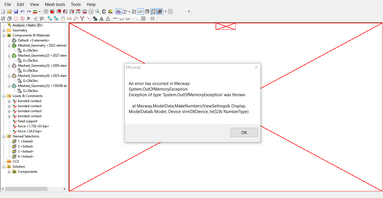Collapse the Loads & Constraints node
This screenshot has height=198, width=383.
click(4, 96)
